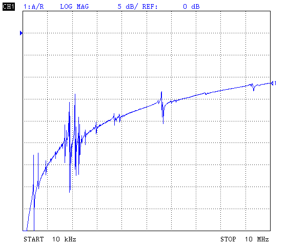Image resolution: width=287 pixels, height=246 pixels.
Task: Click the START 10 kHz label
Action: pos(50,239)
